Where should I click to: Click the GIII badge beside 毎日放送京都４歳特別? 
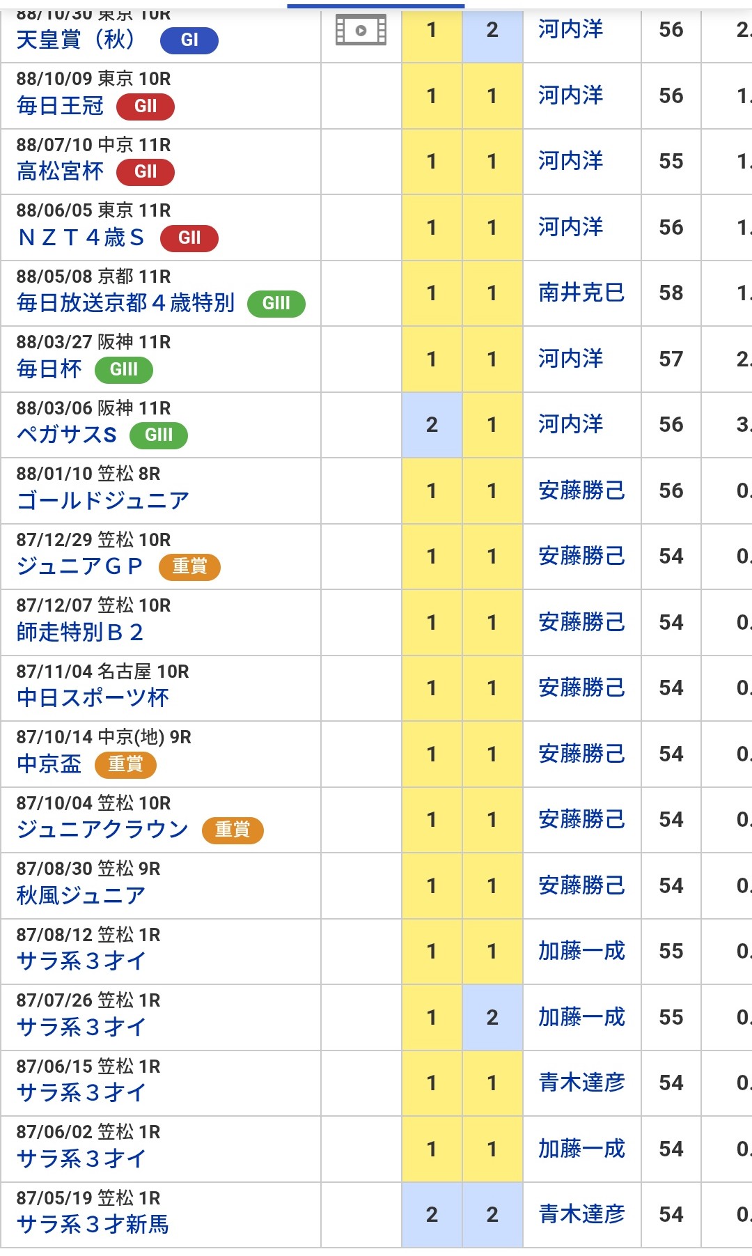coord(276,304)
